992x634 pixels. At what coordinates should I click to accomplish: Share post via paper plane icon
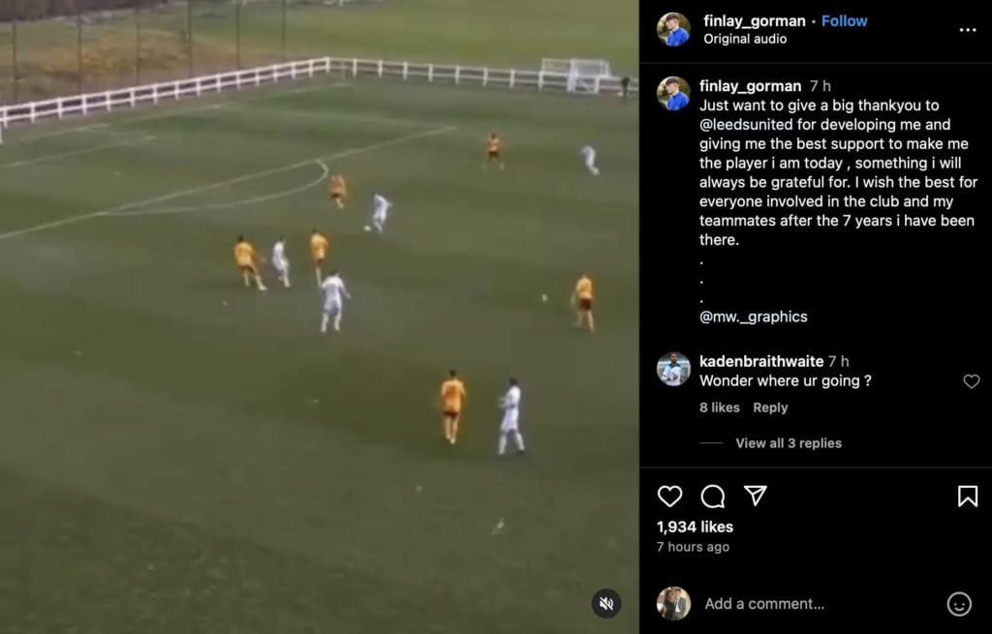pos(756,496)
